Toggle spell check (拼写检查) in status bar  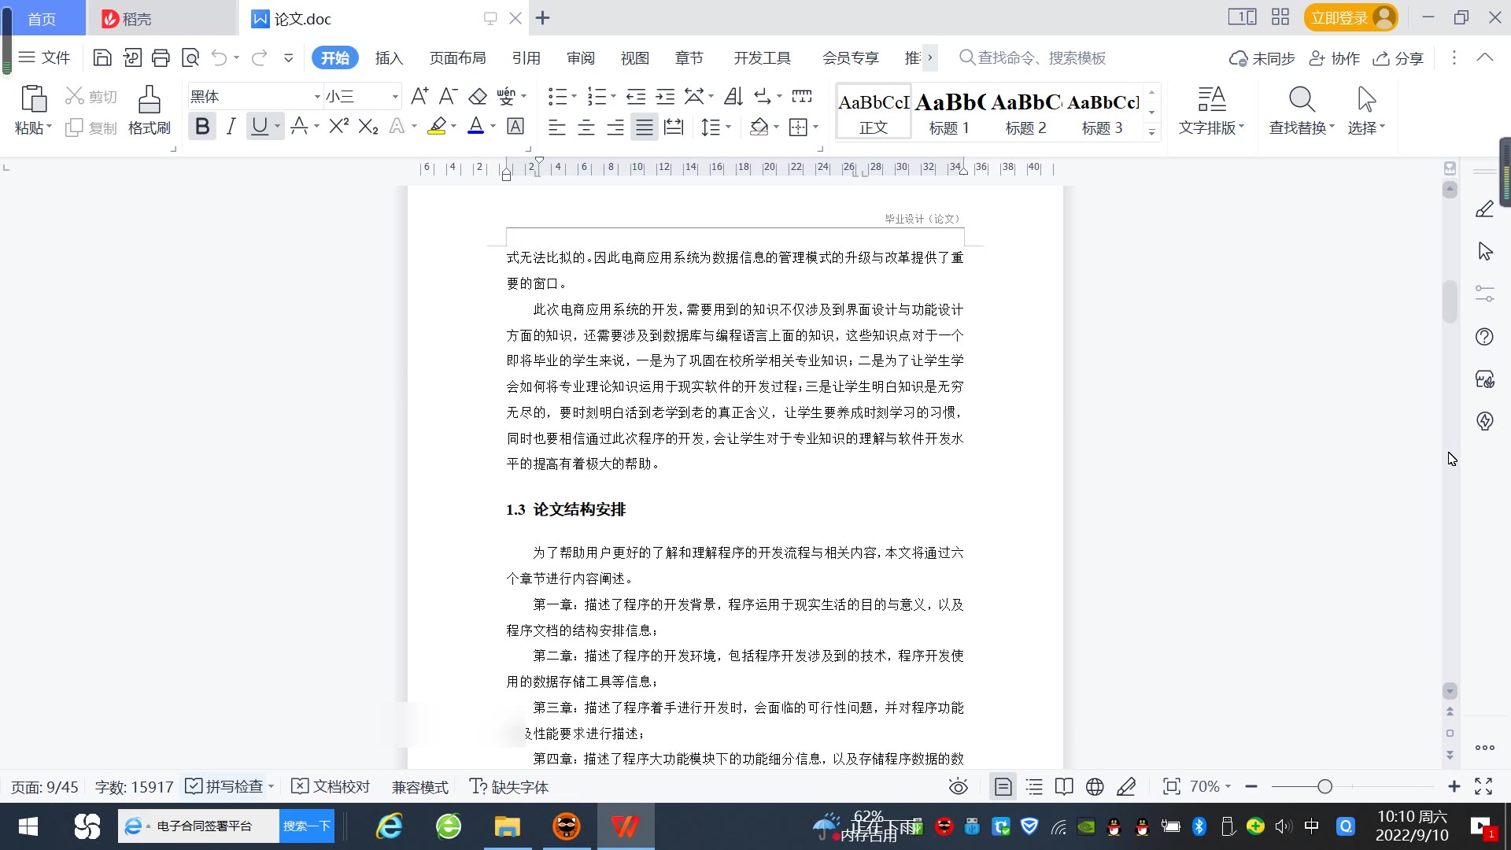225,787
